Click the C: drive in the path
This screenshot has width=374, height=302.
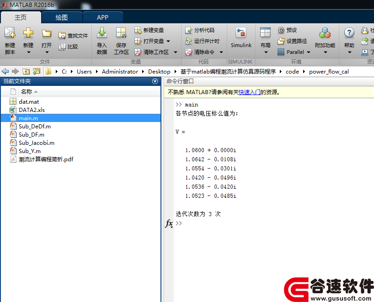[64, 72]
